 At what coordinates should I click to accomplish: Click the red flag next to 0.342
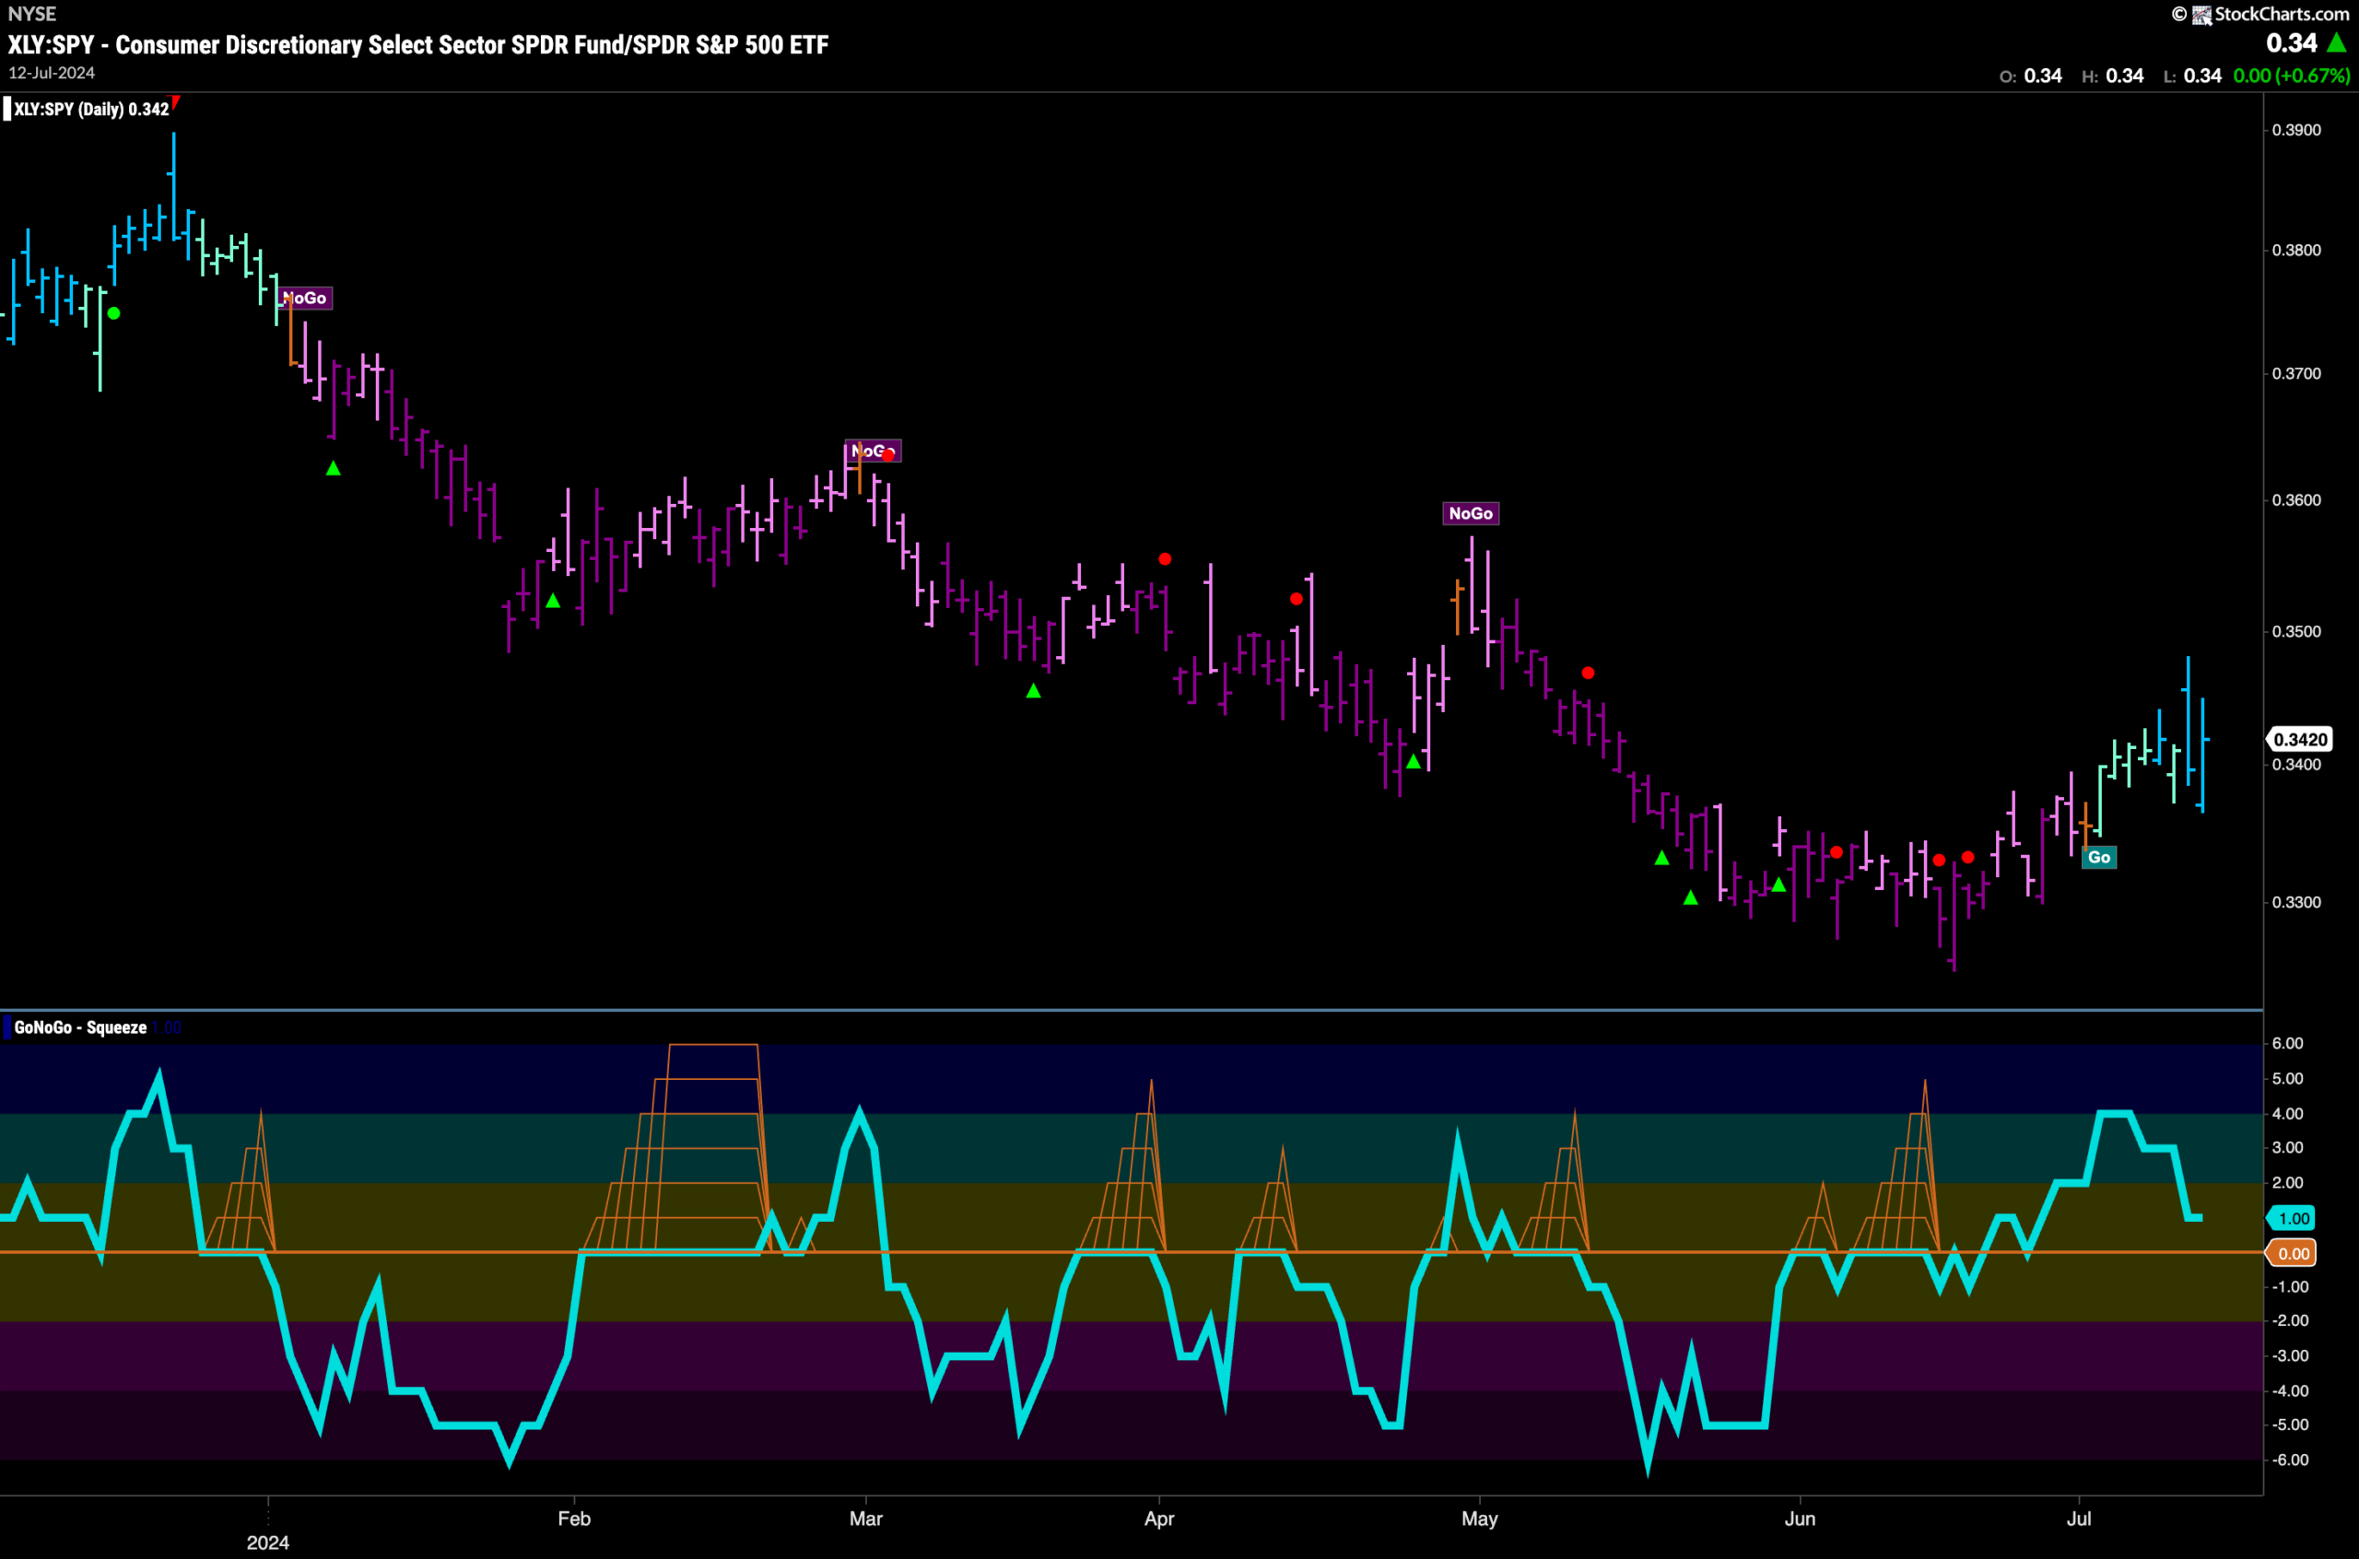(x=175, y=101)
